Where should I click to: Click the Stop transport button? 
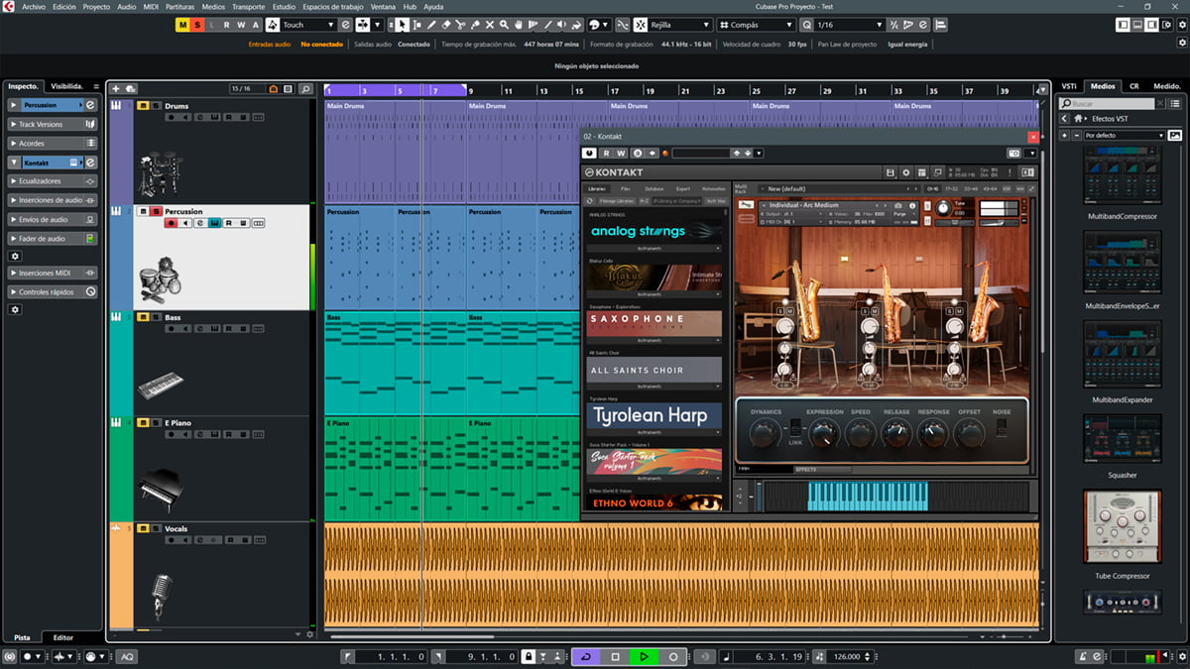pyautogui.click(x=615, y=656)
